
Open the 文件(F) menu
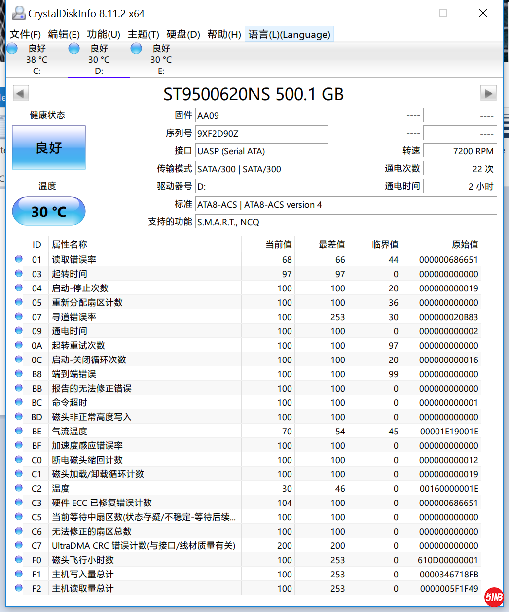(25, 35)
